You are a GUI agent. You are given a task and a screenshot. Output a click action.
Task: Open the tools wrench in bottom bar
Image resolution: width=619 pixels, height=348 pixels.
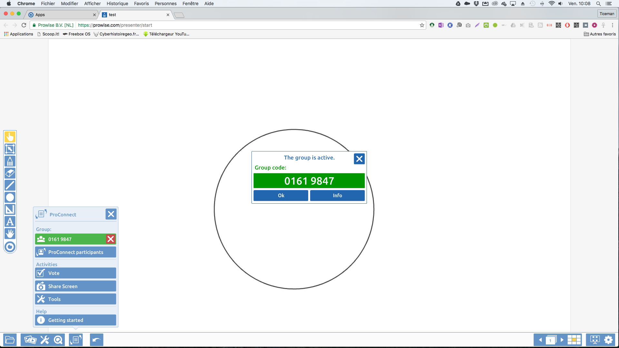44,340
